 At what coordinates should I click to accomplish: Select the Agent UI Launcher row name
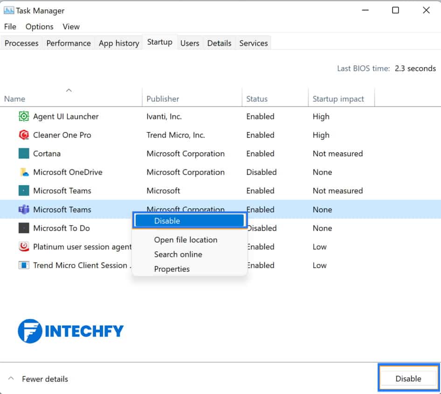pyautogui.click(x=66, y=117)
